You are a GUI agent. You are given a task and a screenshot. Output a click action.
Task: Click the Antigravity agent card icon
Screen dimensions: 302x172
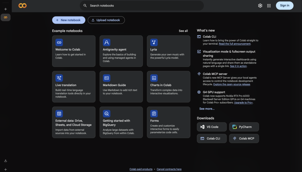[x=106, y=42]
